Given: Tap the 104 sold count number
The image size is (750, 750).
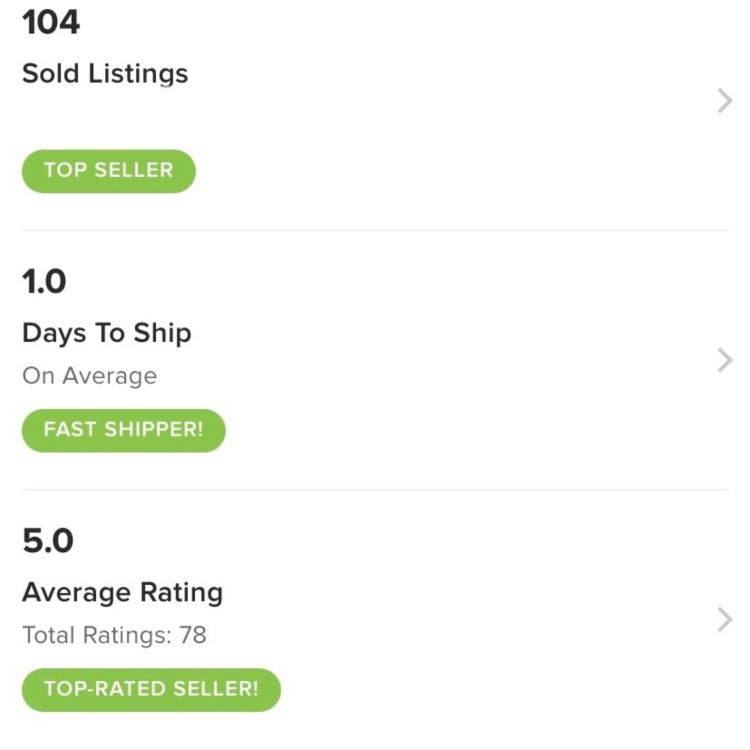Looking at the screenshot, I should pos(51,23).
